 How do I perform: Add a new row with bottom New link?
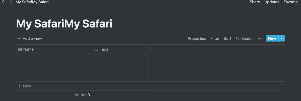point(25,86)
